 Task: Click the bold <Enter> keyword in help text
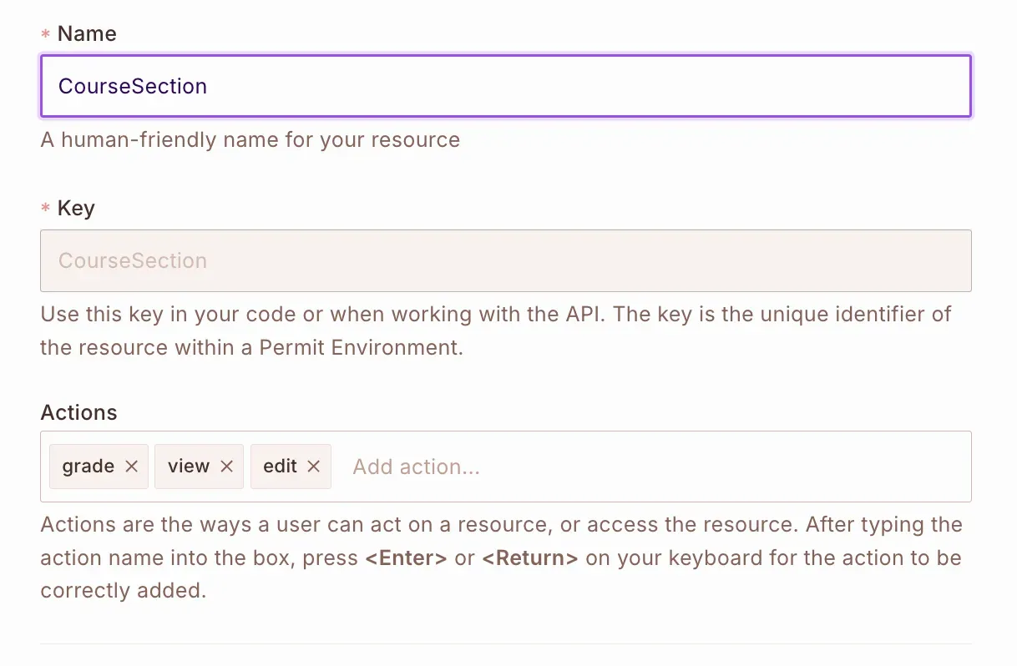(406, 558)
